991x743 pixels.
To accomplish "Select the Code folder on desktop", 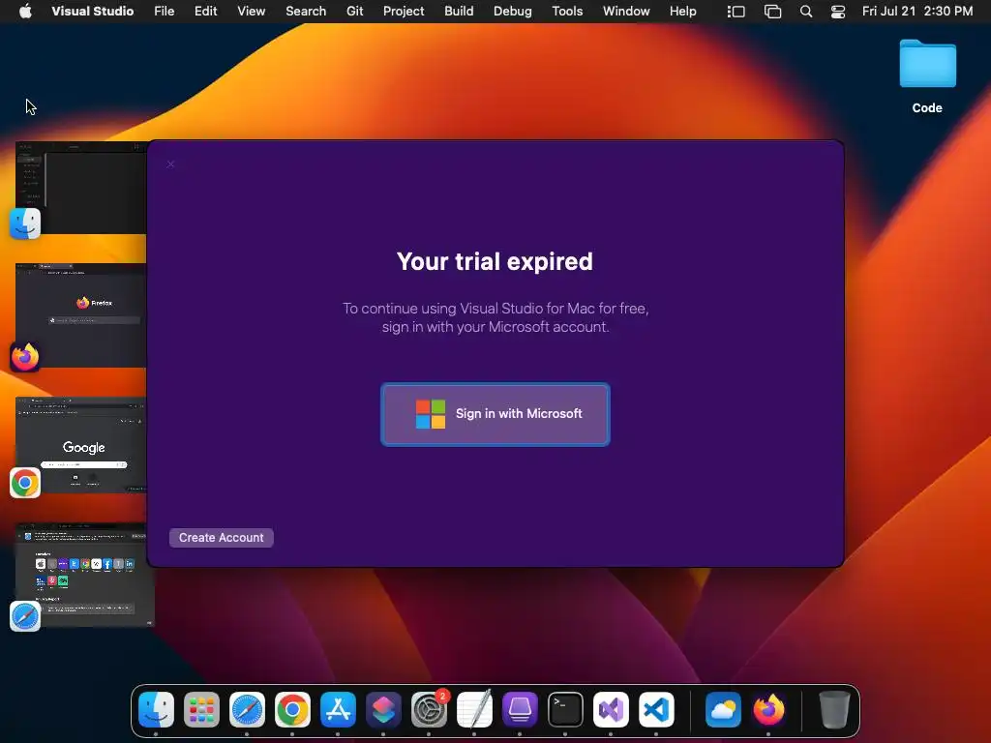I will coord(927,76).
